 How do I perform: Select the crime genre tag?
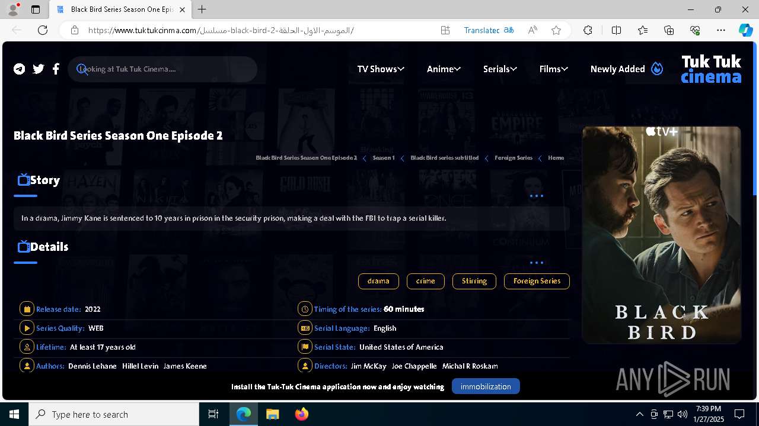(426, 281)
